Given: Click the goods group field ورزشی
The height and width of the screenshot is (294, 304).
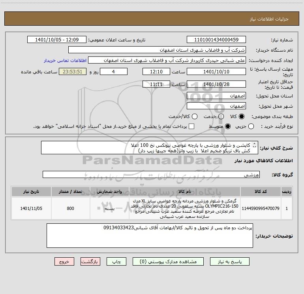Looking at the screenshot, I should coord(151,174).
